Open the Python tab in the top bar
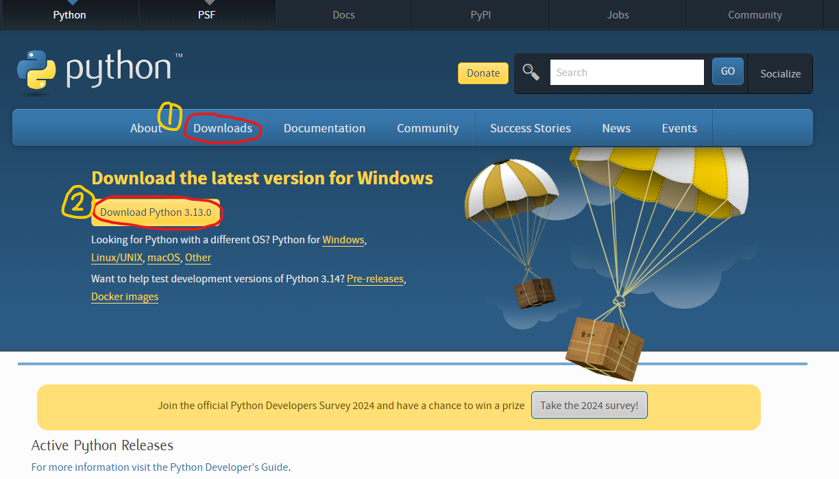This screenshot has height=479, width=839. 69,14
